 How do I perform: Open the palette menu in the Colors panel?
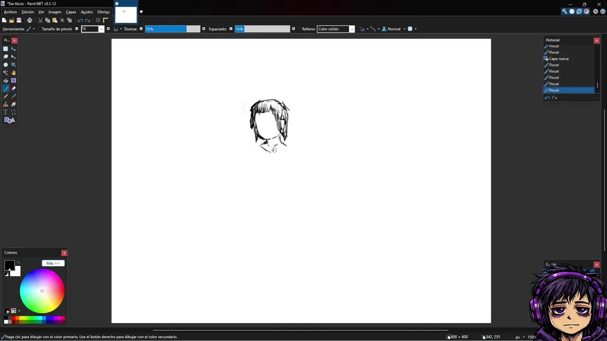pos(16,311)
